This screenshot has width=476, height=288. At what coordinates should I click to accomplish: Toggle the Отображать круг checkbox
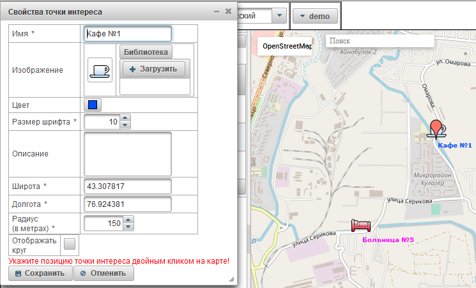pos(70,243)
